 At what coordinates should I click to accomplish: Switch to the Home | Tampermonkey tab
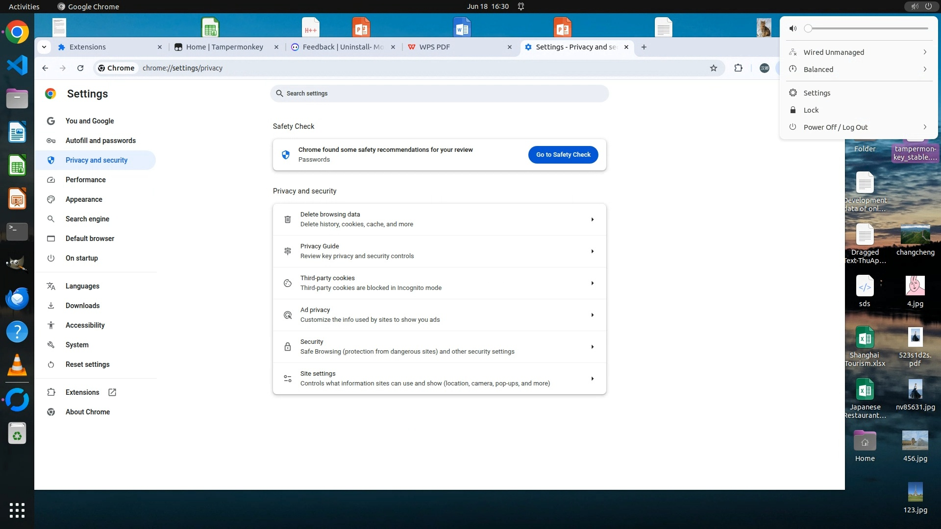pyautogui.click(x=224, y=47)
